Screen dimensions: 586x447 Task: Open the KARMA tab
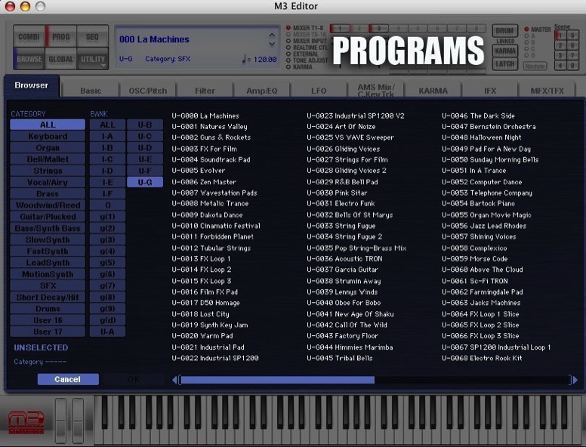433,91
